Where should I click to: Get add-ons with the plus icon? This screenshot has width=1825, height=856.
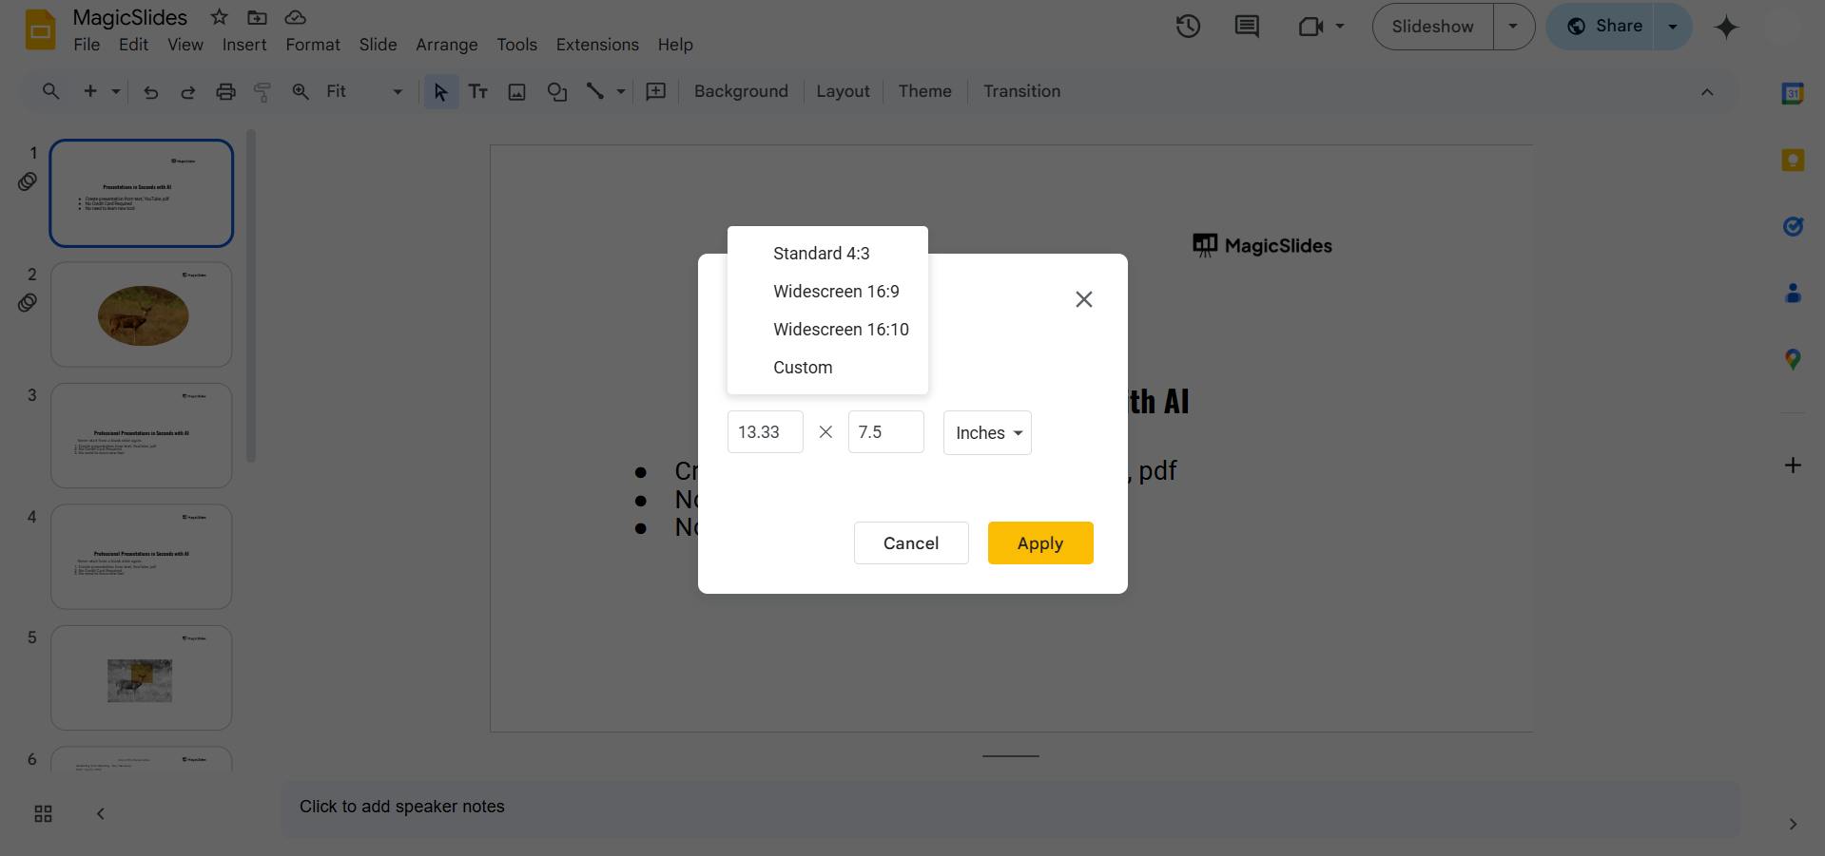[x=1793, y=465]
